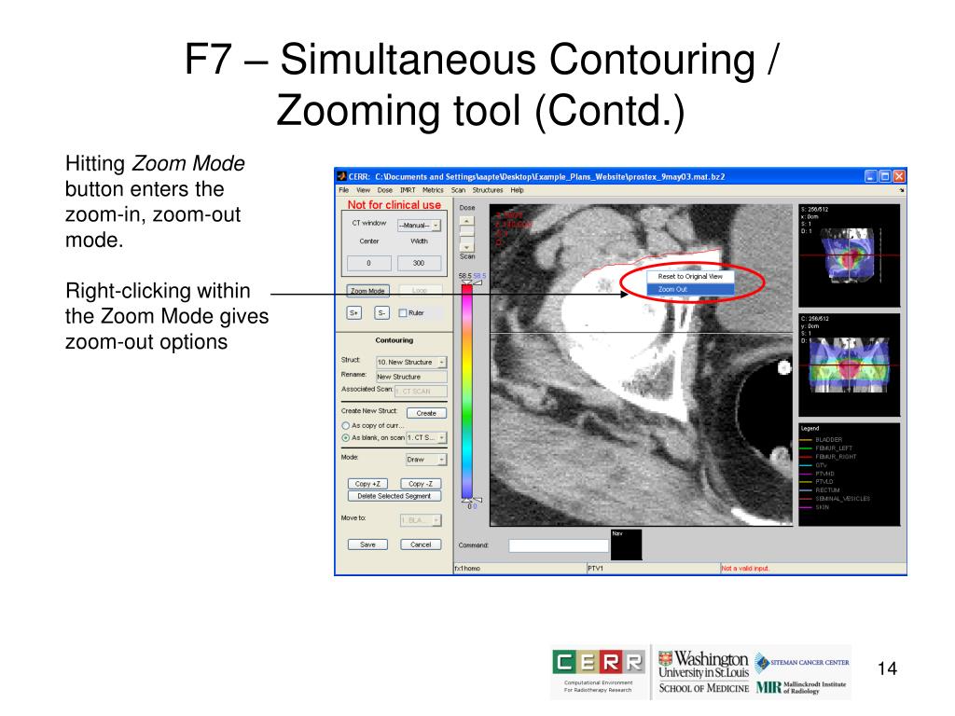
Task: Click GTV in the Legend
Action: point(821,465)
